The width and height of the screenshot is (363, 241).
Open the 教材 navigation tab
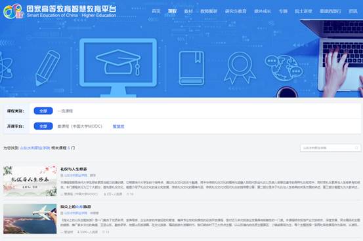[x=188, y=11]
